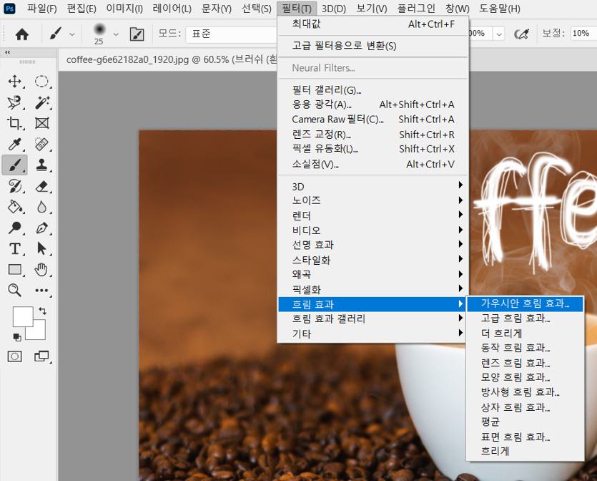This screenshot has width=597, height=481.
Task: Open the brush settings panel icon
Action: click(137, 34)
